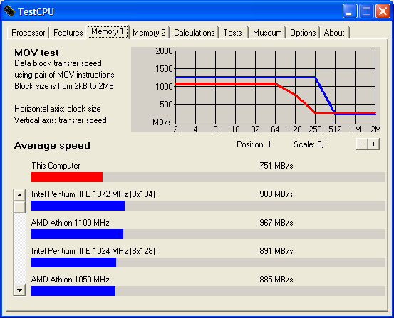Viewport: 394px width, 318px height.
Task: Click the 'Average speed' heading
Action: (x=52, y=146)
